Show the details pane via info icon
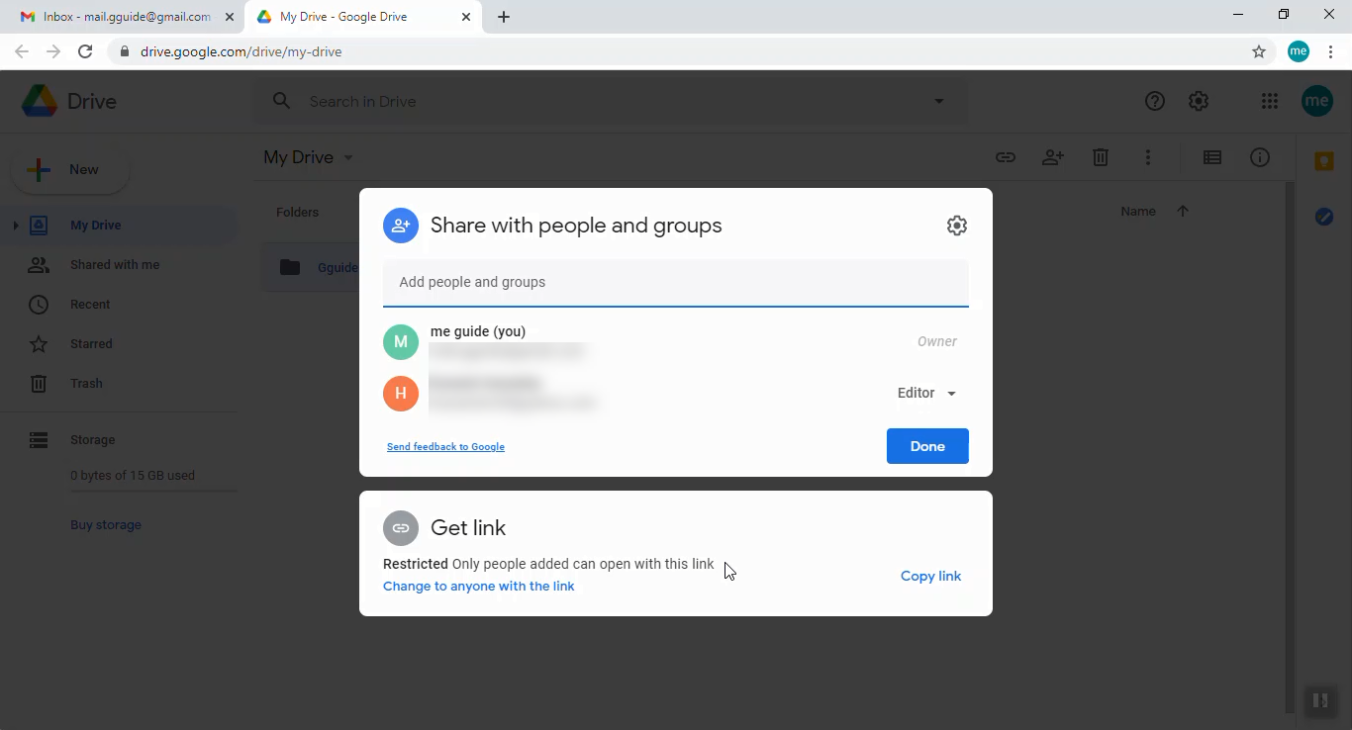The image size is (1352, 730). [1260, 157]
